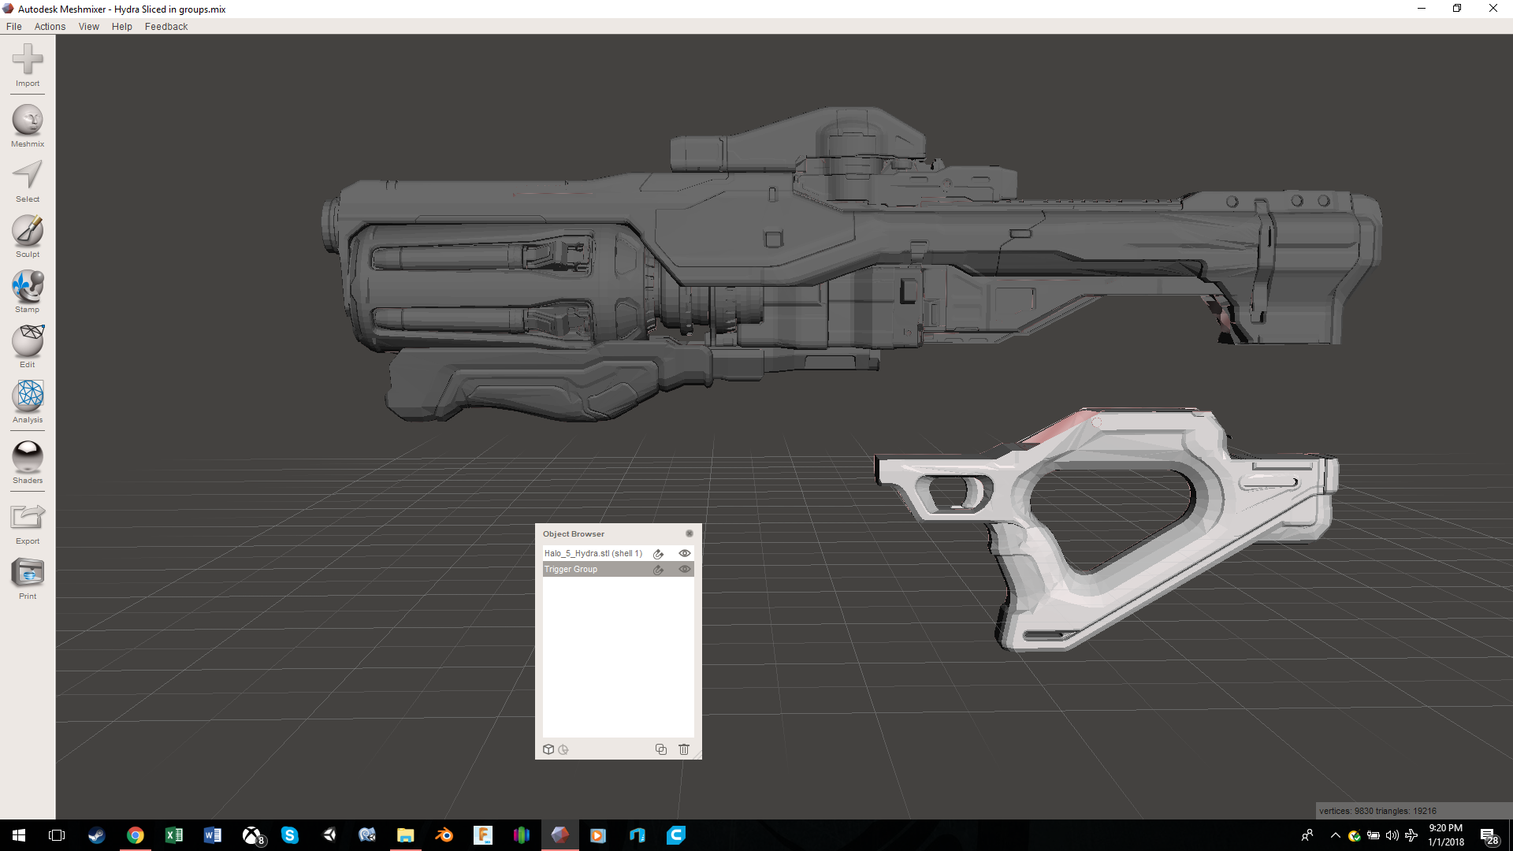Open the battery status tray icon
Viewport: 1513px width, 851px height.
[1374, 835]
